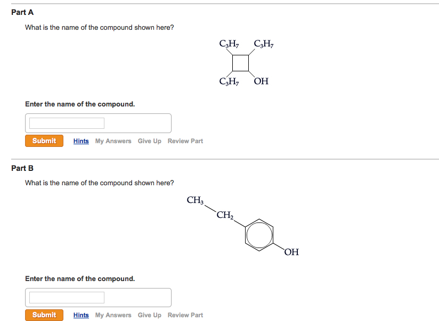
Task: Click Review Part link in Part B
Action: click(x=185, y=315)
